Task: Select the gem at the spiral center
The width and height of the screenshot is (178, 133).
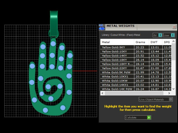Action: 48,87
